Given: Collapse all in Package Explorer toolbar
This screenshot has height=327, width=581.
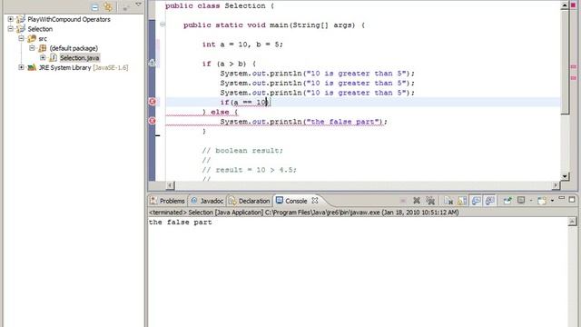Looking at the screenshot, I should click(94, 7).
